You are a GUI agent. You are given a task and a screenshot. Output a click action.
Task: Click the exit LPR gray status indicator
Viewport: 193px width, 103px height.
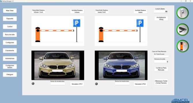(96, 84)
